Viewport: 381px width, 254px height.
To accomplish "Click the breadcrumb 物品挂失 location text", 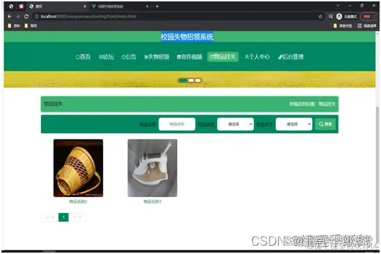I will pos(327,104).
